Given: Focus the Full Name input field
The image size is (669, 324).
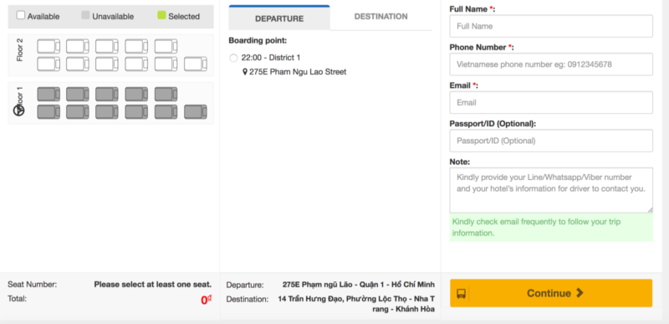Looking at the screenshot, I should coord(551,26).
